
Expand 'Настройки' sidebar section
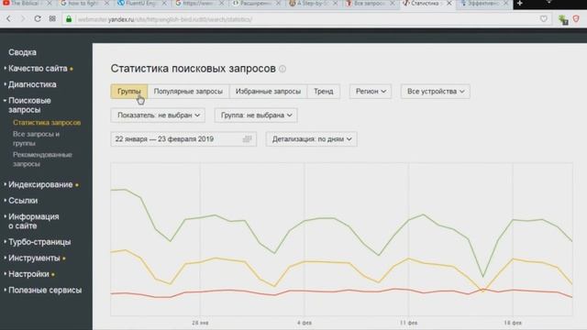(x=28, y=274)
